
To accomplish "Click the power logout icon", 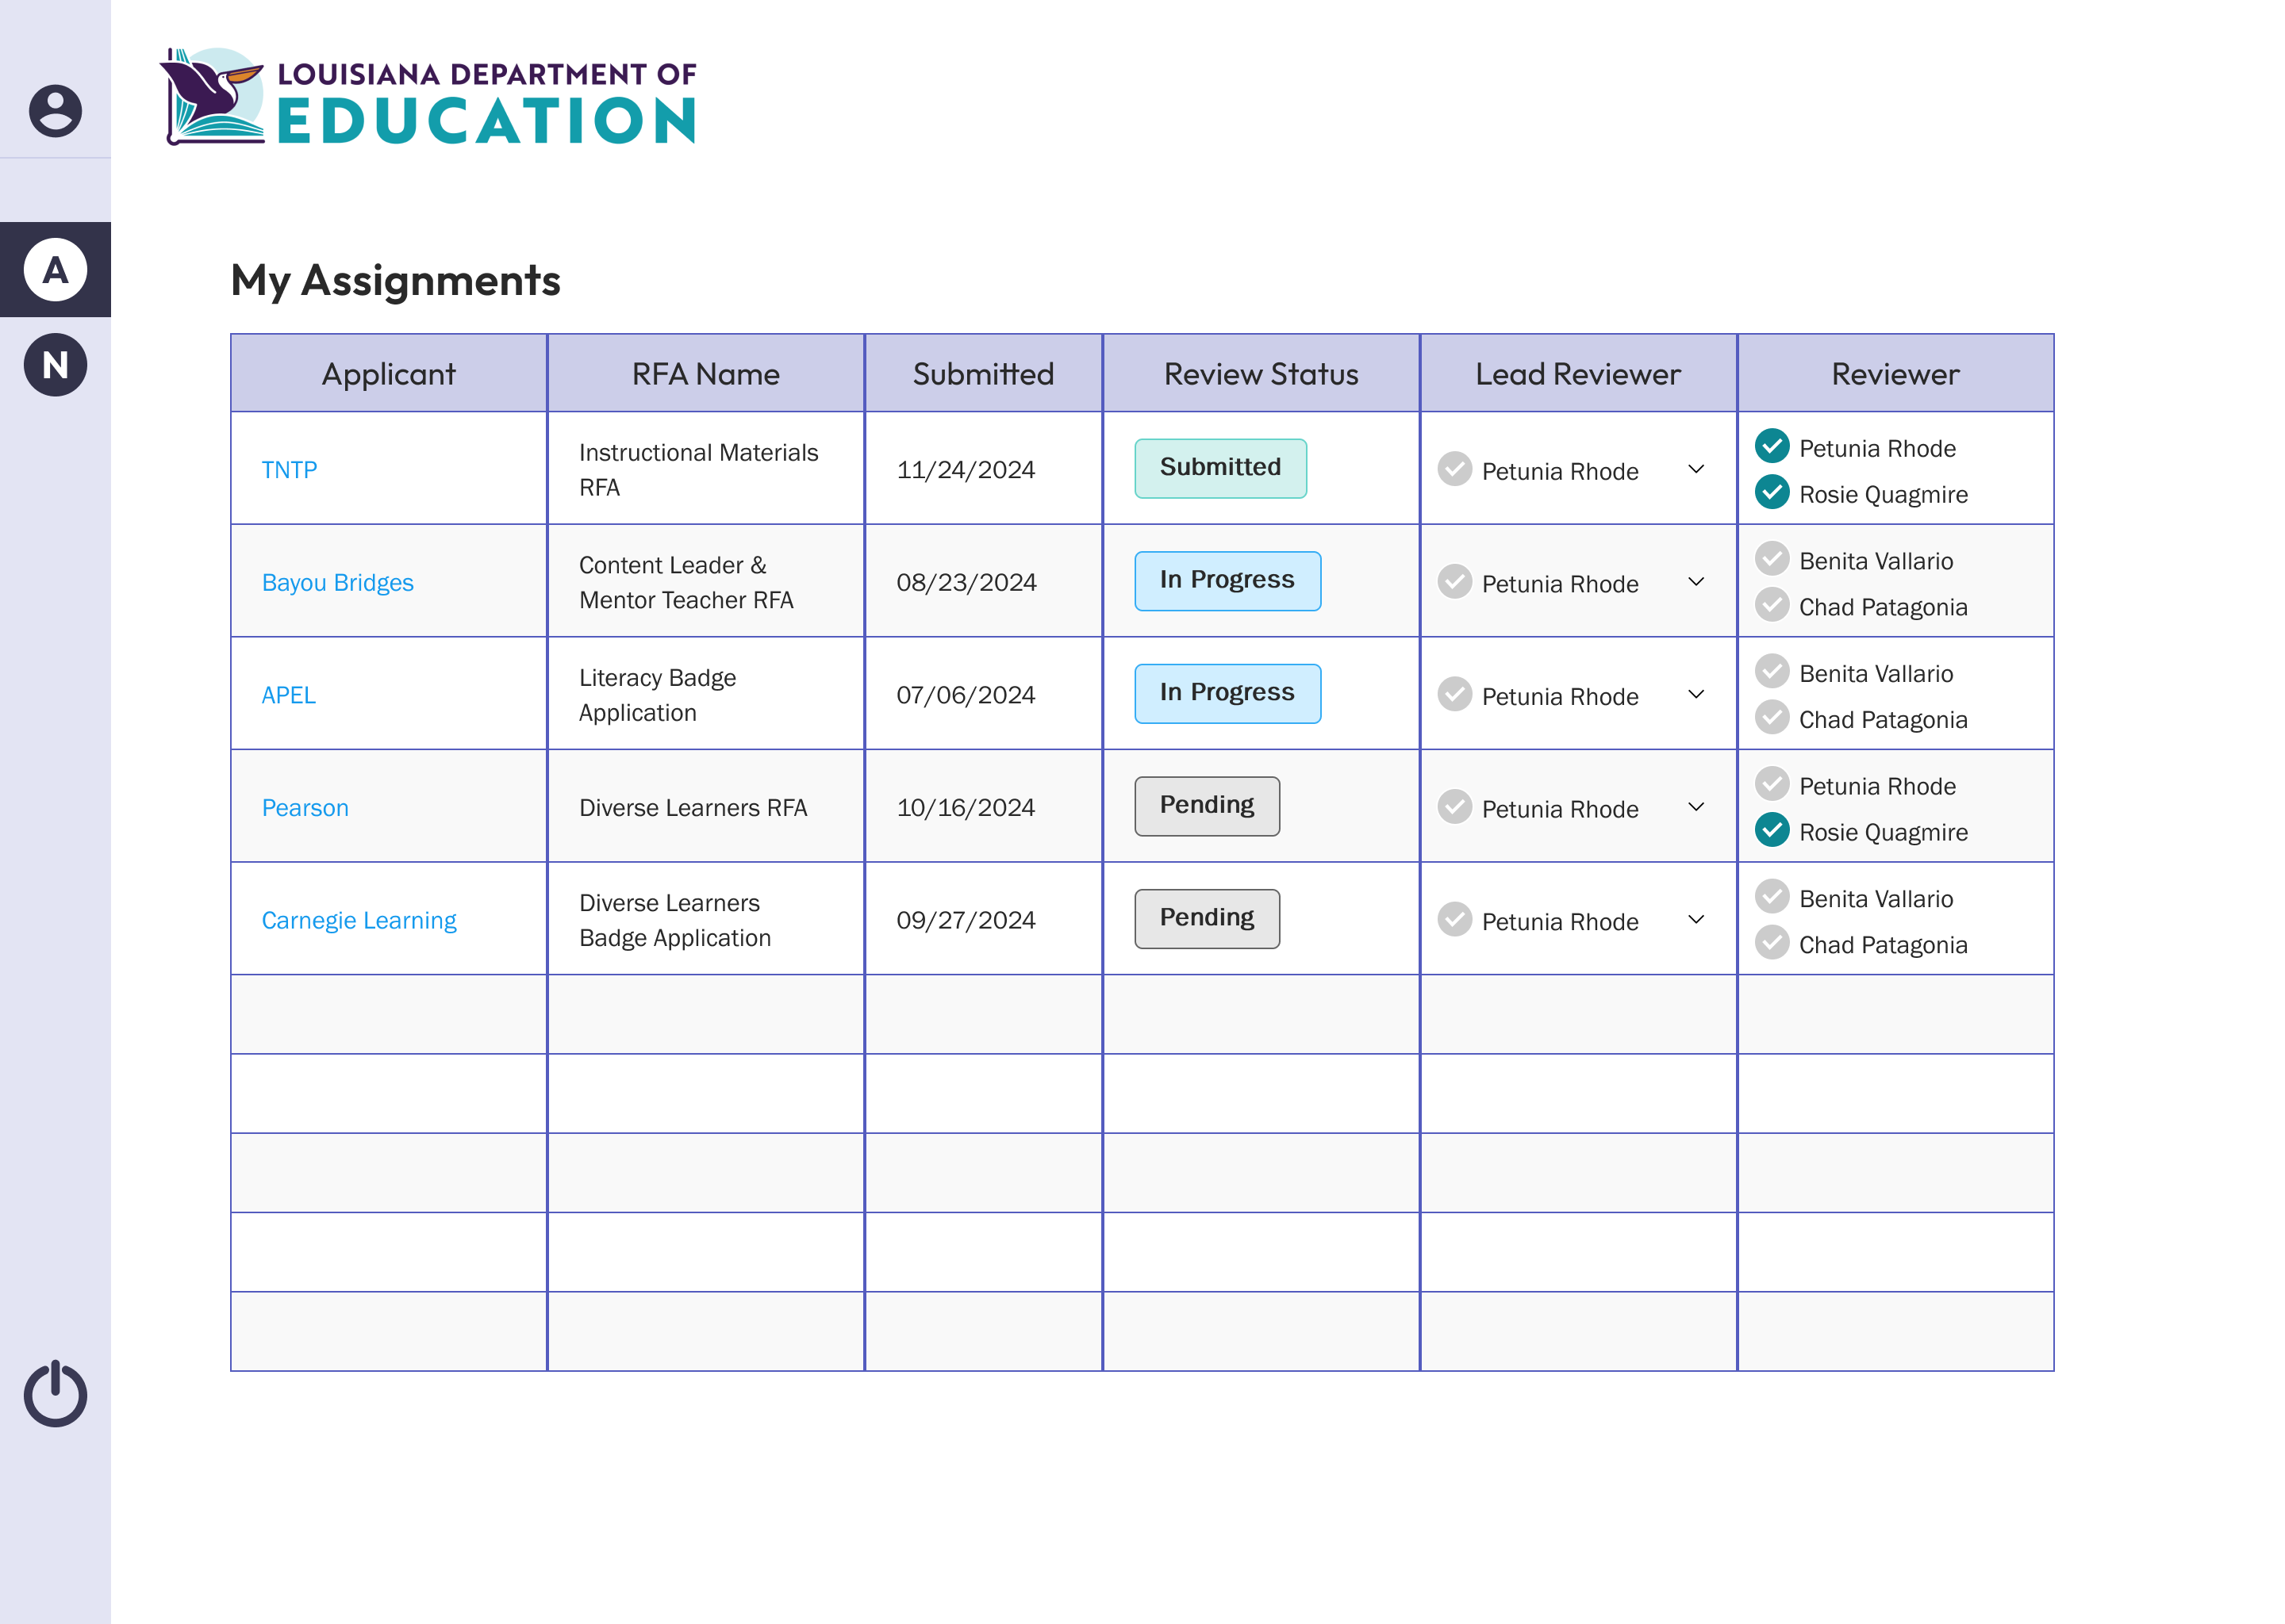I will tap(55, 1393).
